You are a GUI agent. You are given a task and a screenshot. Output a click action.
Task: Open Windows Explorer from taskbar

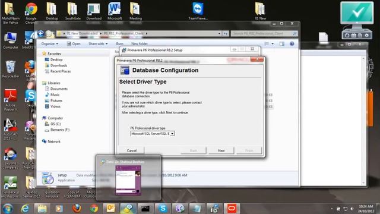point(42,209)
